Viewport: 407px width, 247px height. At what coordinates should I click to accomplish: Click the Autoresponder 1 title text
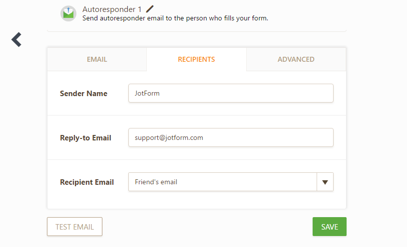[x=112, y=9]
